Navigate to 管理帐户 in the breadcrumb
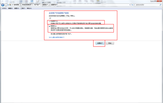Image resolution: width=163 pixels, height=103 pixels. [x=45, y=5]
